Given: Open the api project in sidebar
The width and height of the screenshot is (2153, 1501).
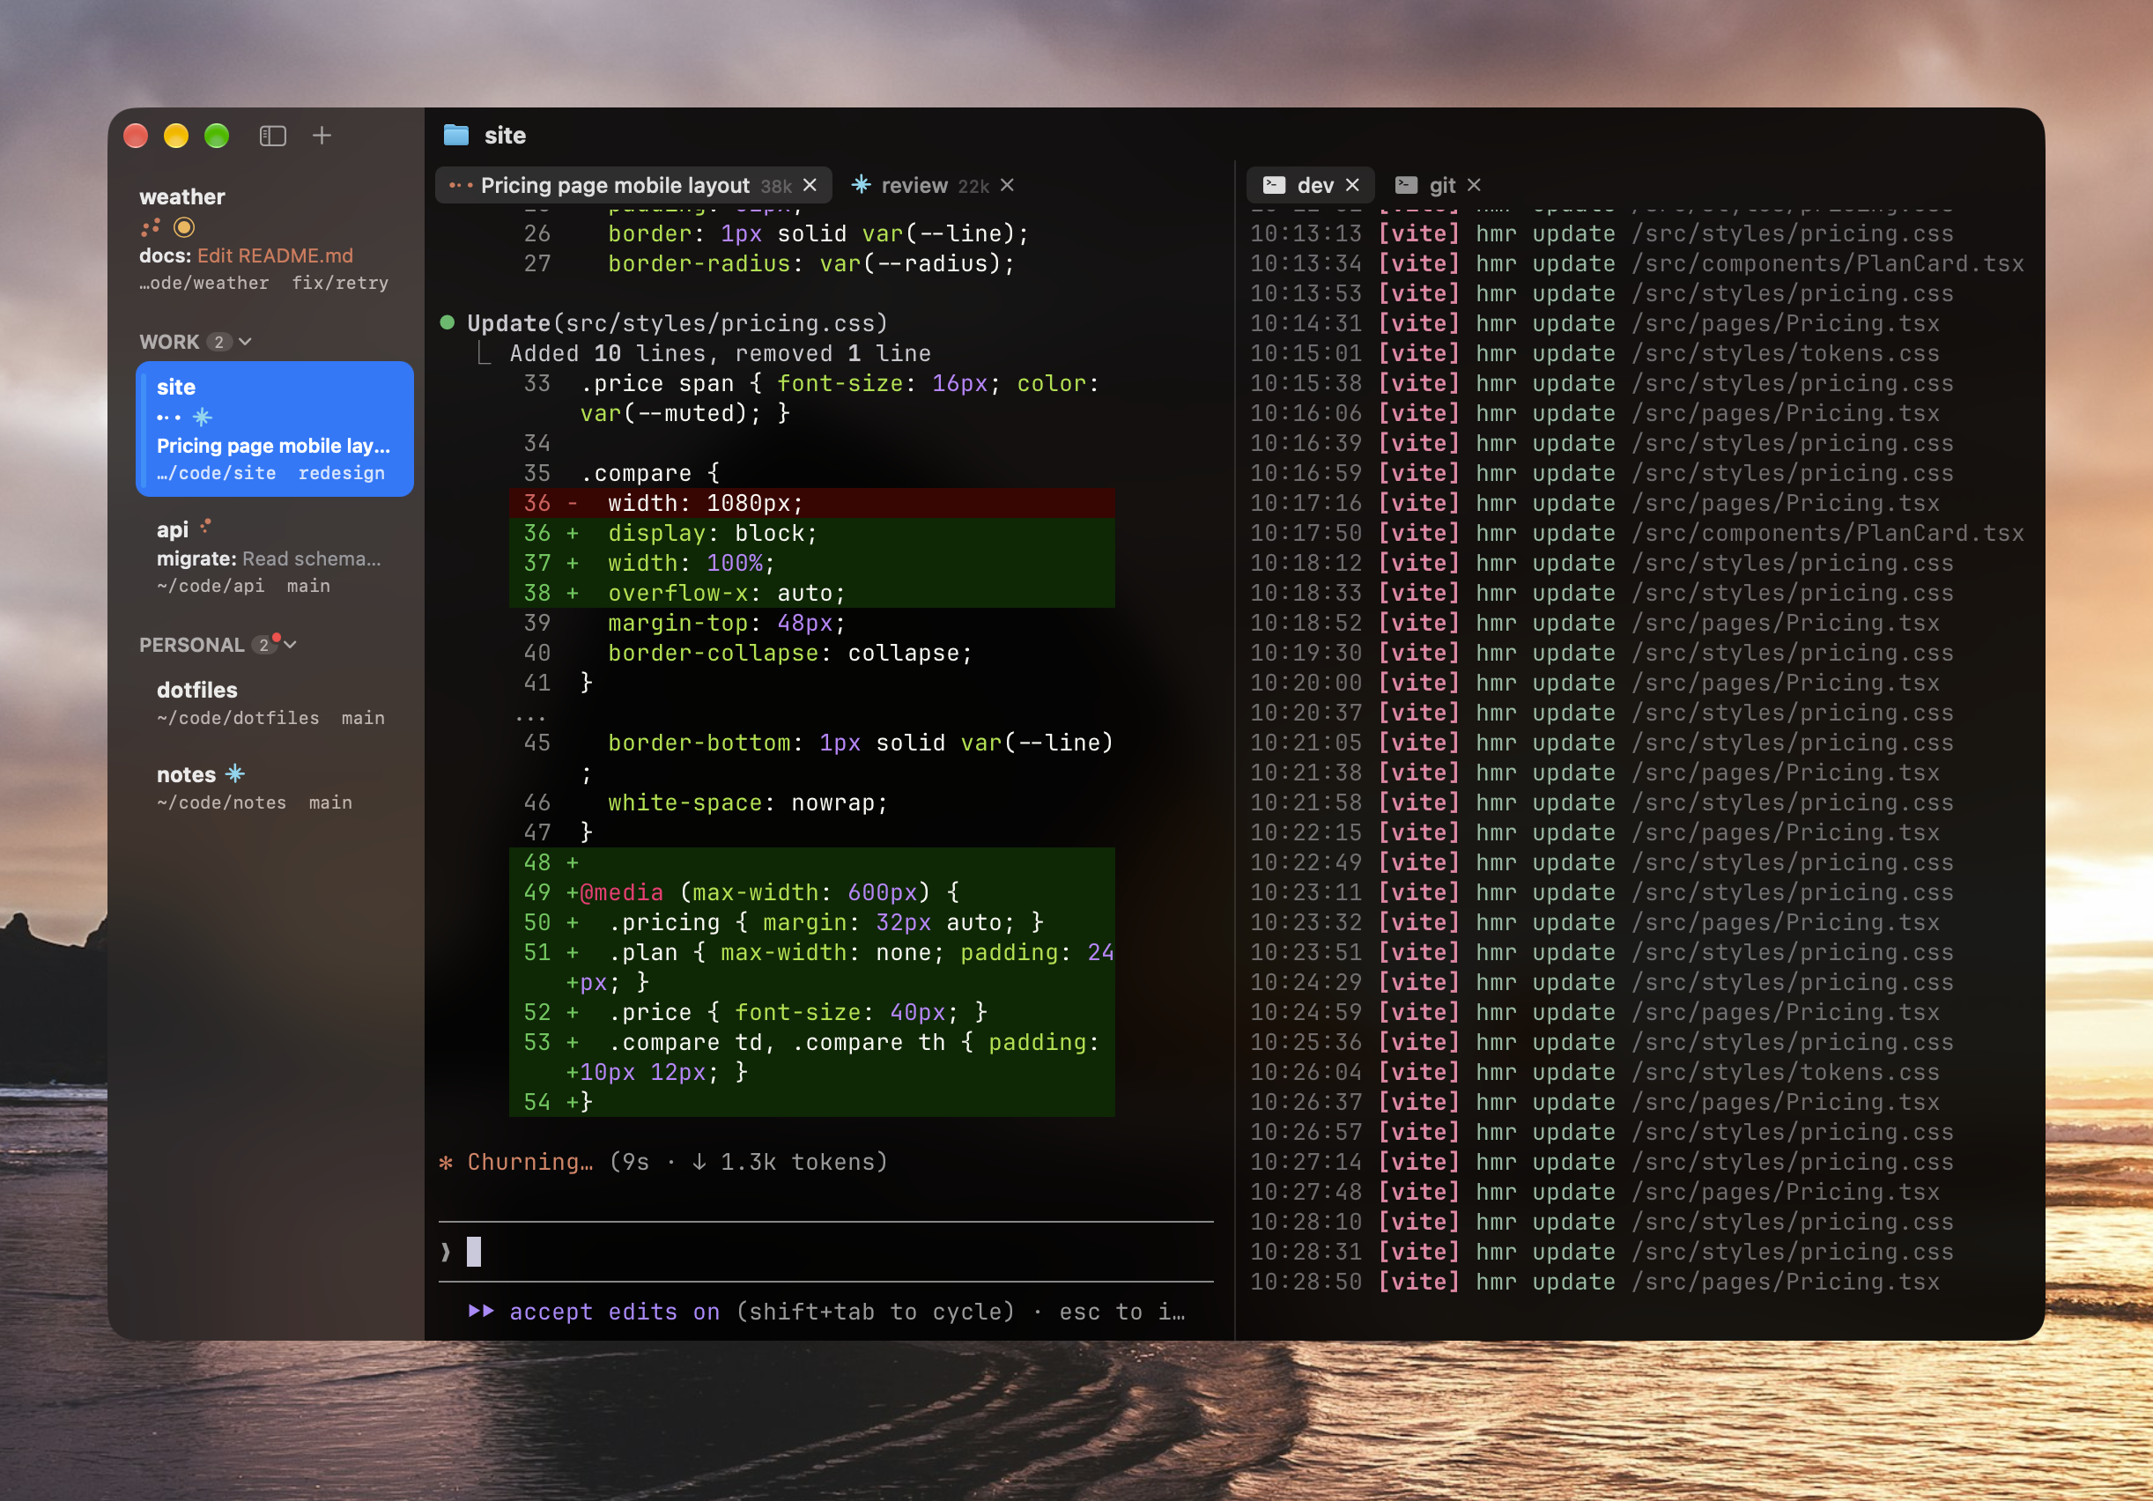Looking at the screenshot, I should [x=275, y=557].
